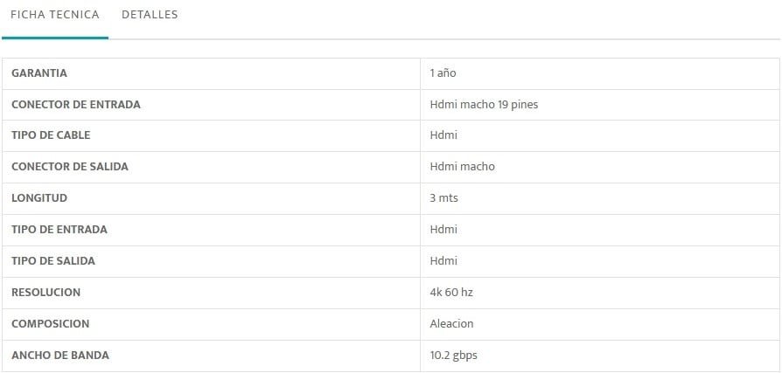Click the TIPO DE CABLE label

click(x=51, y=135)
